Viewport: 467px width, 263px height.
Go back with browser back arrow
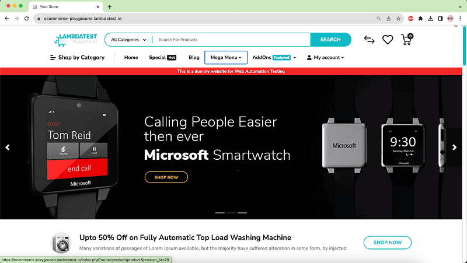click(x=7, y=19)
